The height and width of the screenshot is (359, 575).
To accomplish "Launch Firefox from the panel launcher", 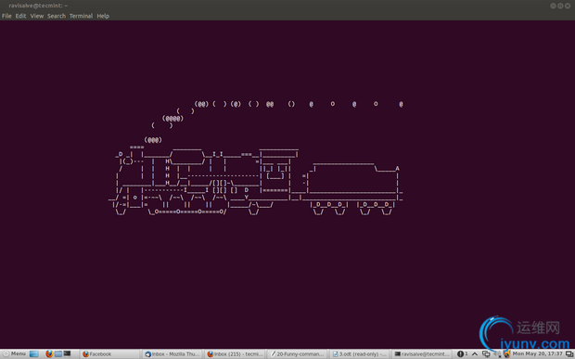I will pos(49,353).
